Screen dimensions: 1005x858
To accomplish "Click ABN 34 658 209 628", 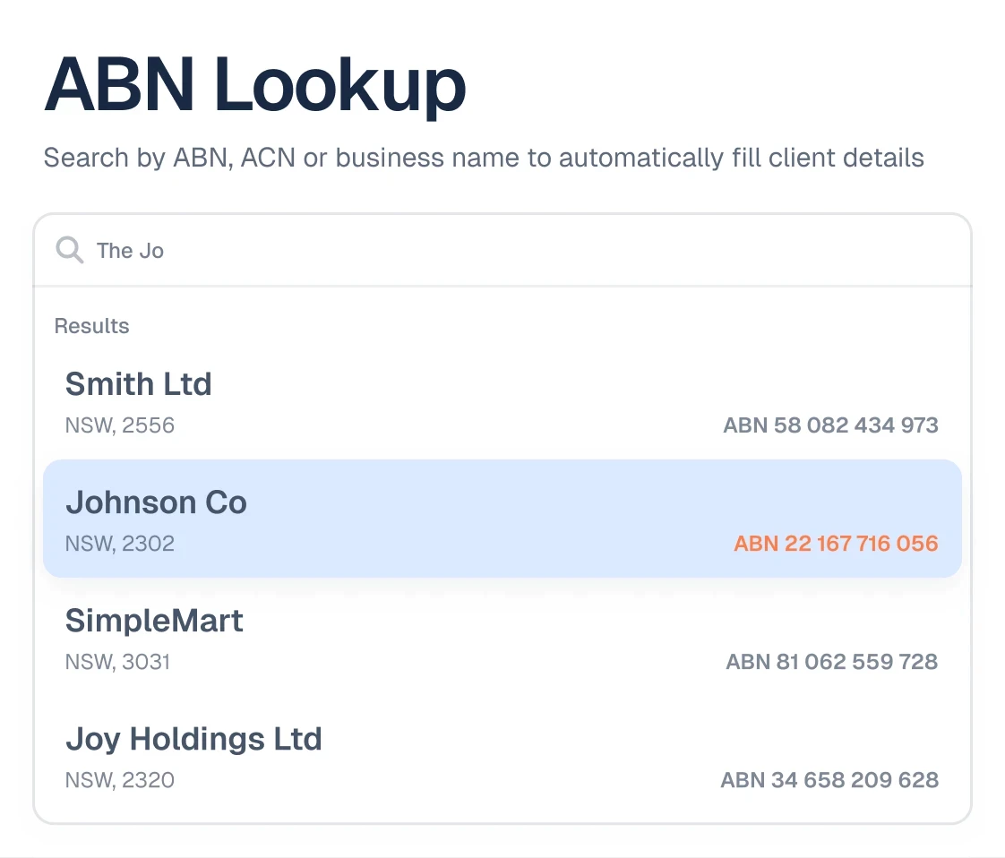I will tap(829, 780).
